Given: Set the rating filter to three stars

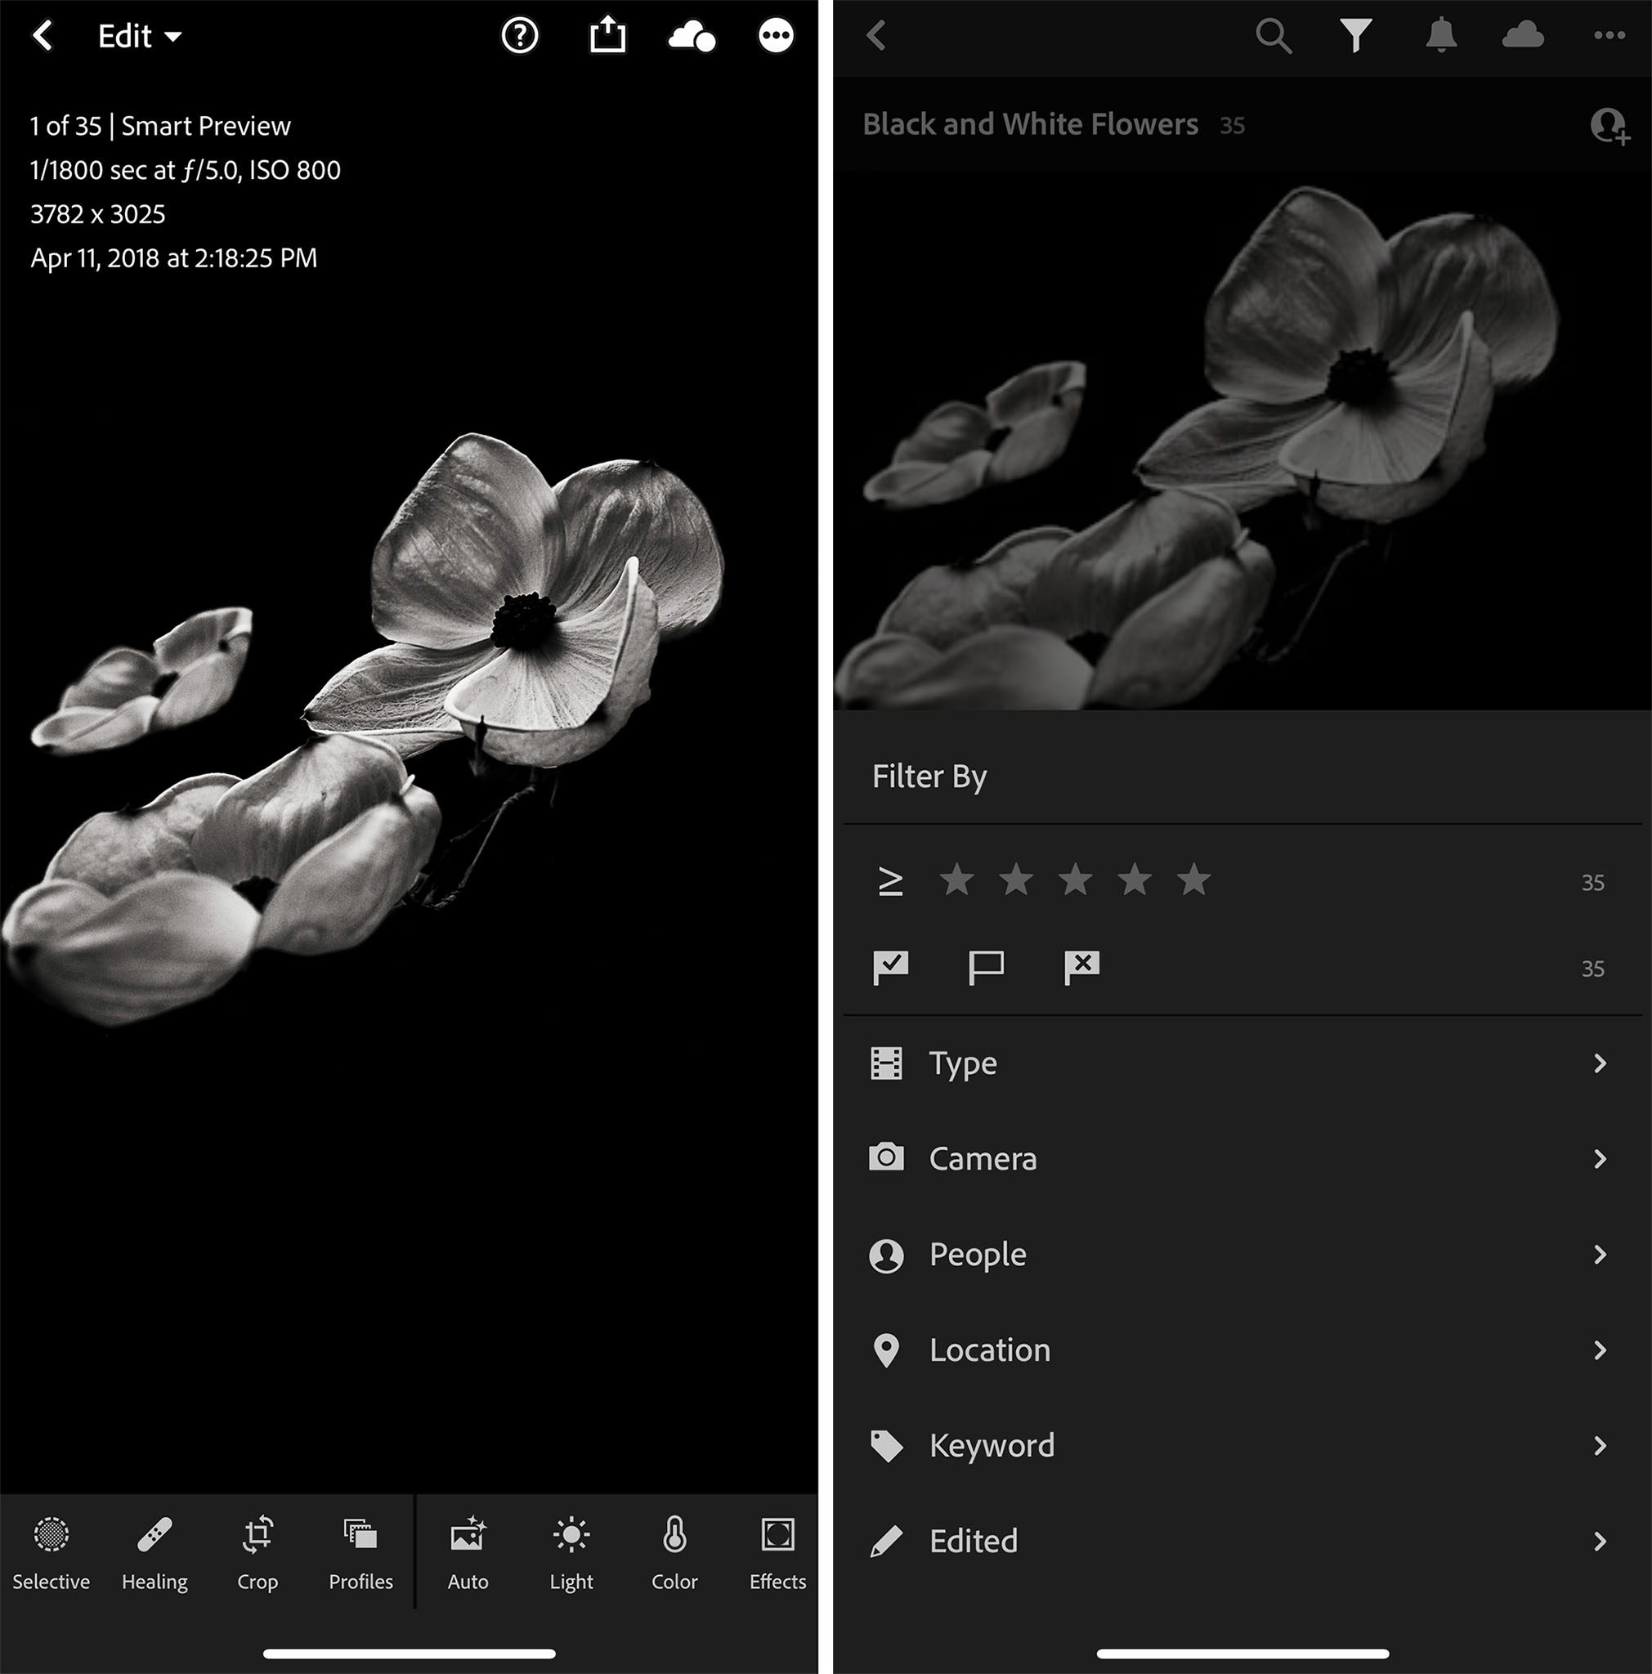Looking at the screenshot, I should (x=1075, y=880).
